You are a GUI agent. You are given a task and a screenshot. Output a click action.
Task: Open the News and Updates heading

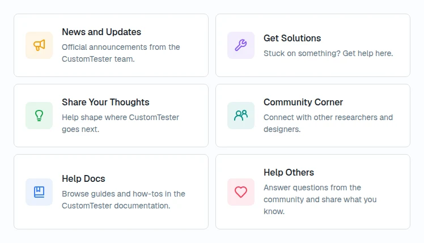101,32
